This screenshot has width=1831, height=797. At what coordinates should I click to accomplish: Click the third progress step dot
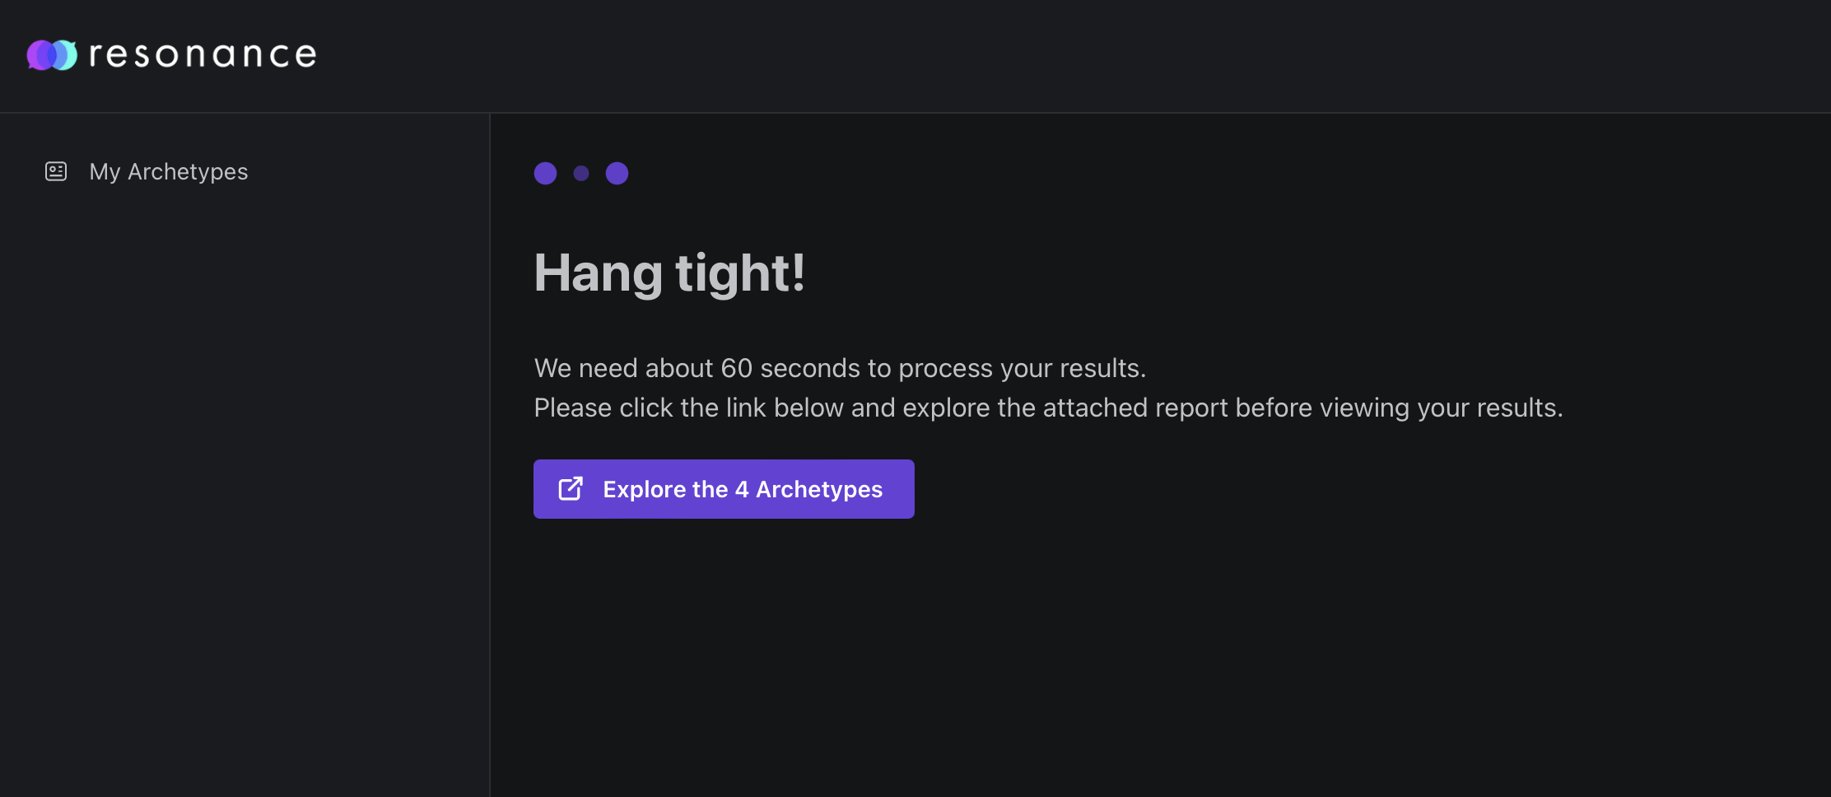coord(617,173)
